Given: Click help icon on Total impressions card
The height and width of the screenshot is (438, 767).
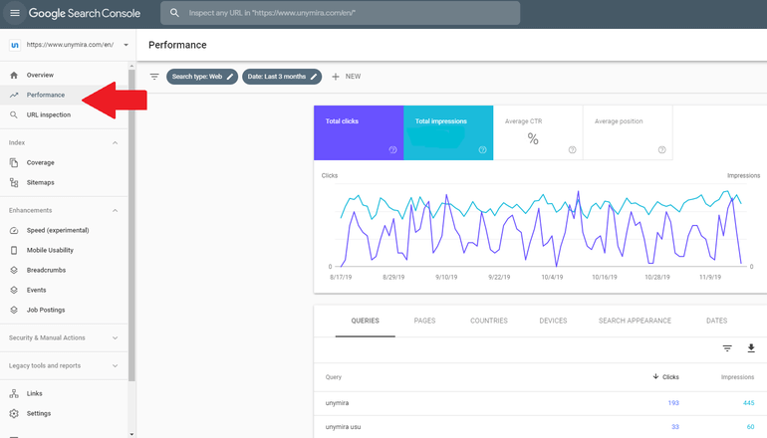Looking at the screenshot, I should click(482, 150).
